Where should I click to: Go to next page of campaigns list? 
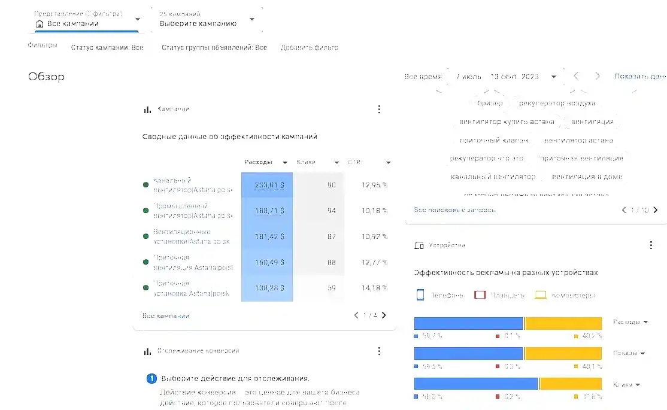click(x=384, y=315)
